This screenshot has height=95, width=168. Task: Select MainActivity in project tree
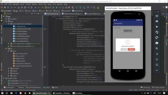coord(21,26)
